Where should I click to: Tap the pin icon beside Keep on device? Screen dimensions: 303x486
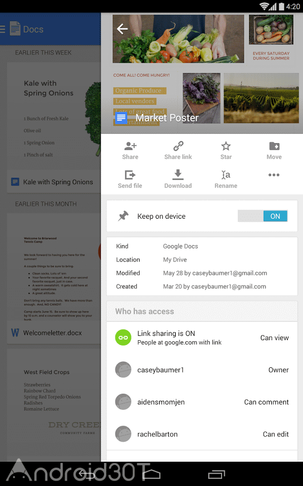pos(123,216)
